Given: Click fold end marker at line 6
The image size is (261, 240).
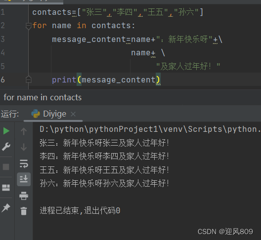Looking at the screenshot, I should coord(29,80).
